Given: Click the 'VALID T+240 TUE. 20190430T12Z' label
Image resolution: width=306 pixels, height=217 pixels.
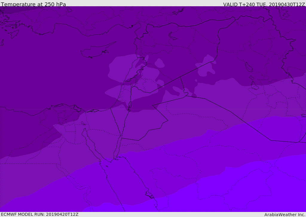Looking at the screenshot, I should pos(264,4).
